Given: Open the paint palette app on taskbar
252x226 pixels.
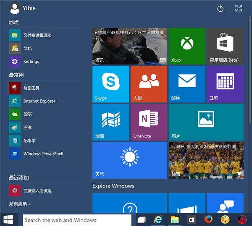Looking at the screenshot, I should tap(225, 220).
